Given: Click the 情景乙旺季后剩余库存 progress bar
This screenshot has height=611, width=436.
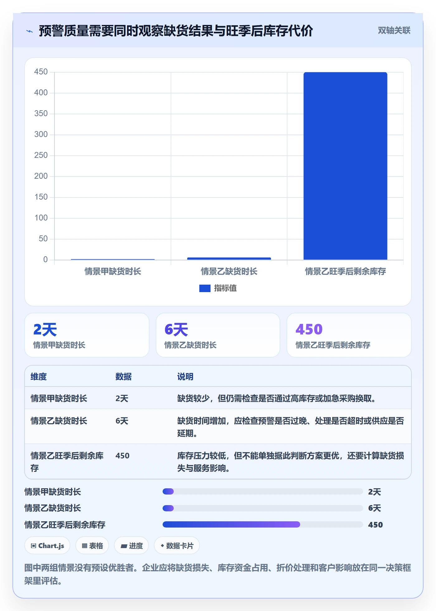Looking at the screenshot, I should [x=263, y=524].
